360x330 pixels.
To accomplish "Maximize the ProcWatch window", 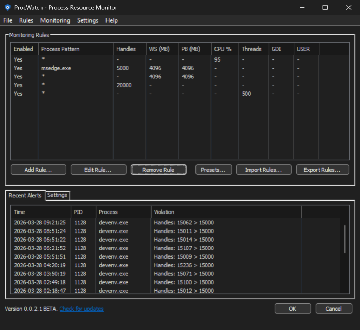I will [x=325, y=8].
